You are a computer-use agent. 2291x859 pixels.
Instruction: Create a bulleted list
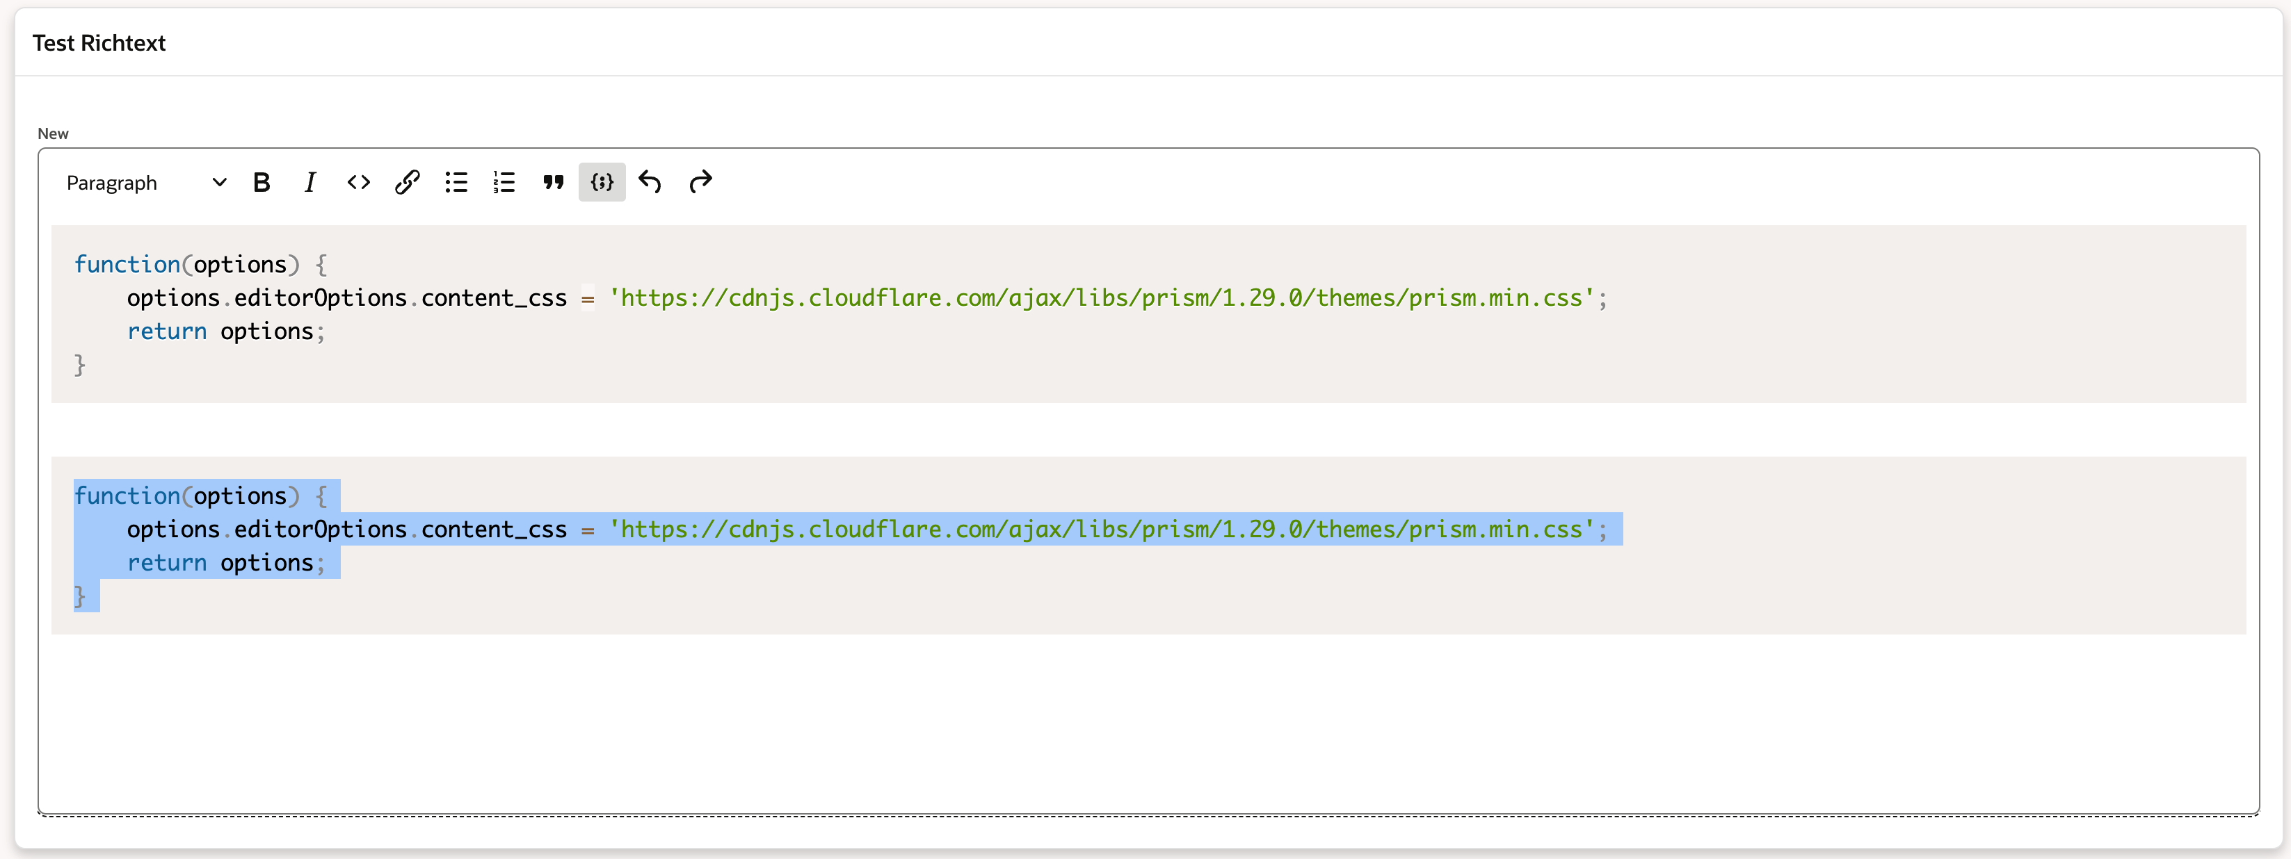[456, 182]
